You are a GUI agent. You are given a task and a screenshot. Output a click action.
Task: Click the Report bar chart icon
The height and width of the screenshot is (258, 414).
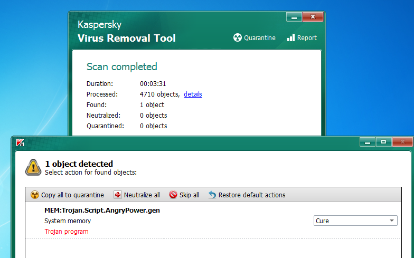pyautogui.click(x=290, y=38)
